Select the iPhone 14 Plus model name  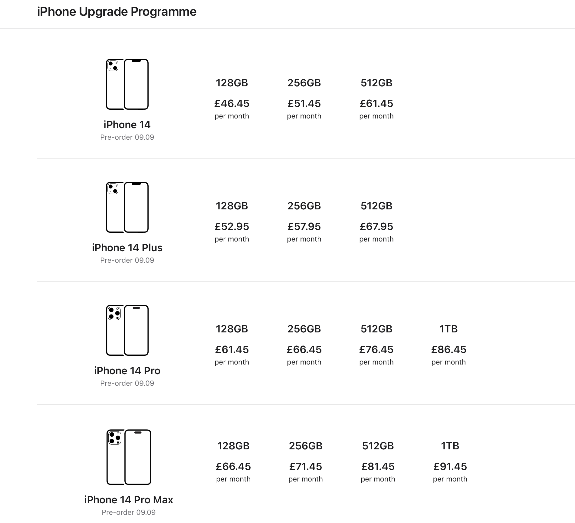(x=127, y=248)
